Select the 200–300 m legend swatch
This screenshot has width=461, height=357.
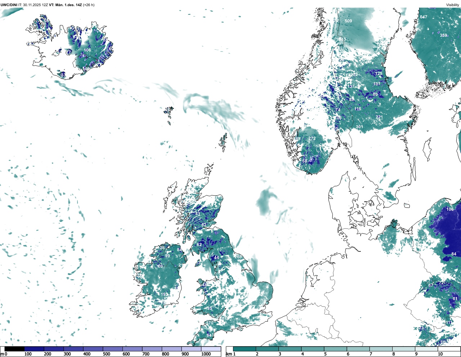click(x=54, y=349)
